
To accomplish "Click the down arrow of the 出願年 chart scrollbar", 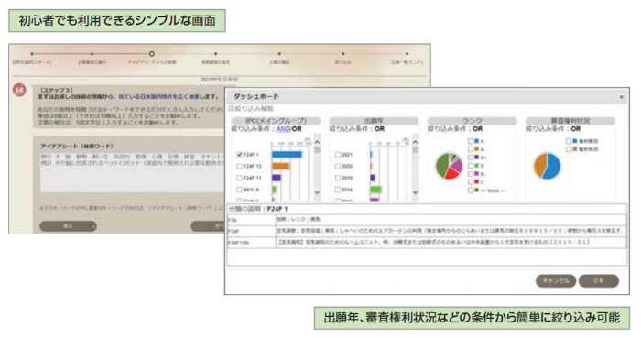I will tap(416, 192).
